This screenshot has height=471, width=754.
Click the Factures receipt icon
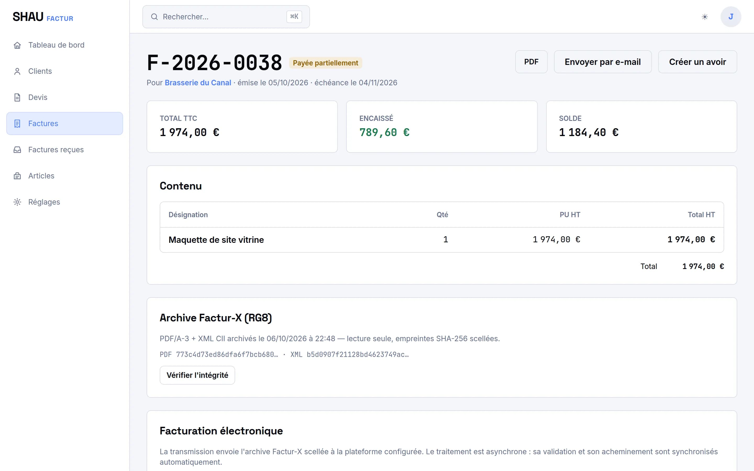(17, 124)
